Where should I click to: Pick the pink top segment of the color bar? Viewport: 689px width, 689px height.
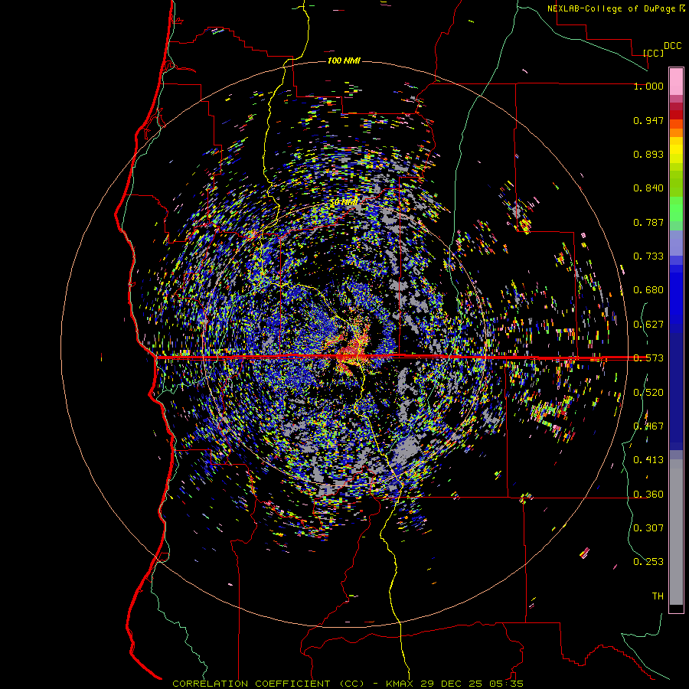click(x=676, y=82)
